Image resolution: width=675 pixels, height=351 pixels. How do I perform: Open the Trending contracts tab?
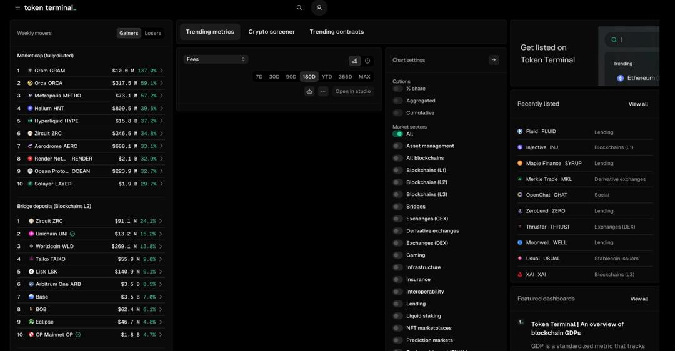(x=336, y=32)
